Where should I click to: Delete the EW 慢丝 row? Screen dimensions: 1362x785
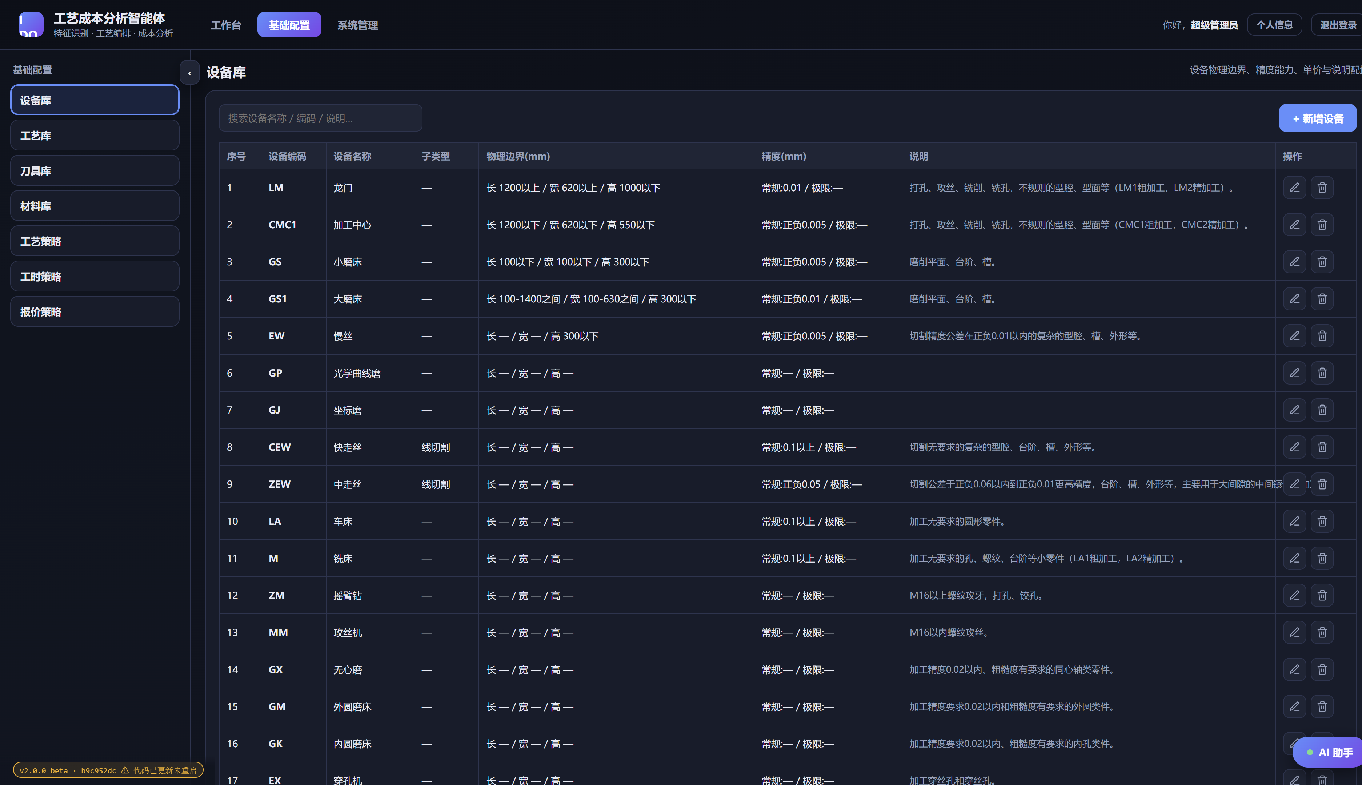[x=1322, y=336]
